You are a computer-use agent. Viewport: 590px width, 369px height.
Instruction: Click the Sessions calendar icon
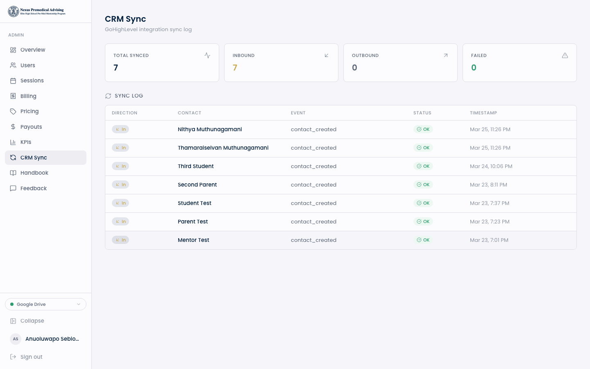13,81
